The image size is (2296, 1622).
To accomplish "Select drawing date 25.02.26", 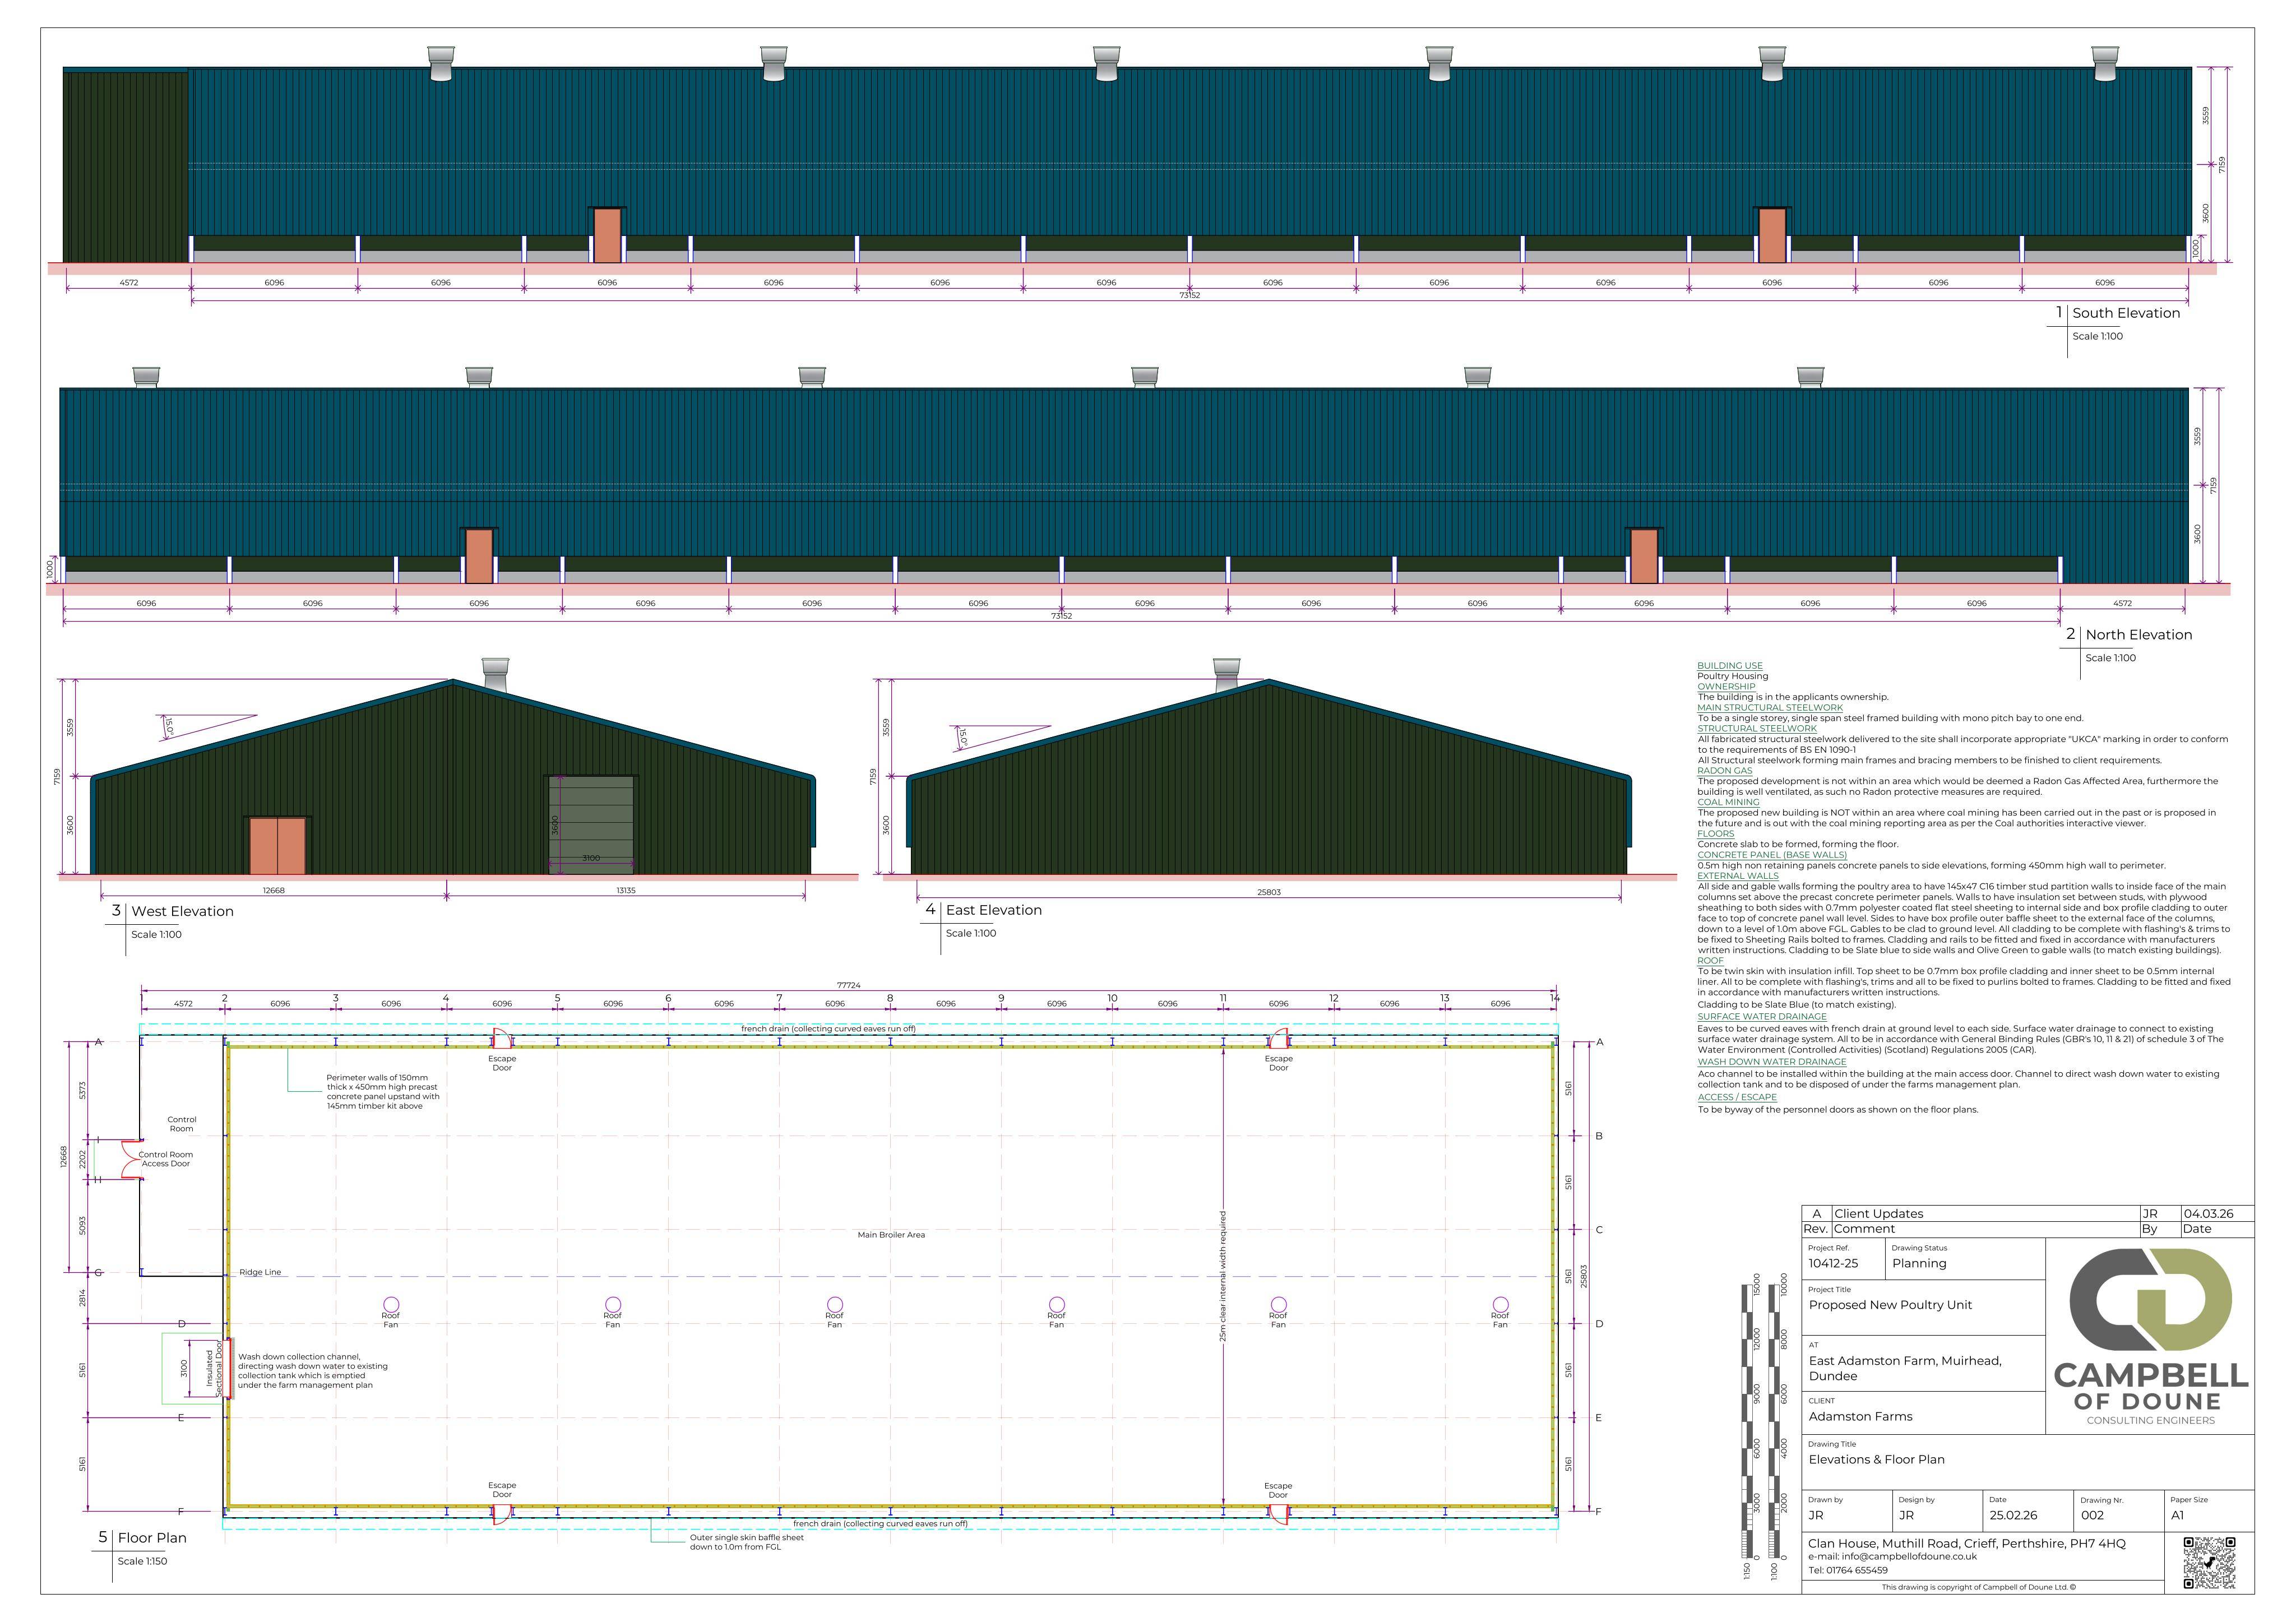I will (x=2013, y=1516).
